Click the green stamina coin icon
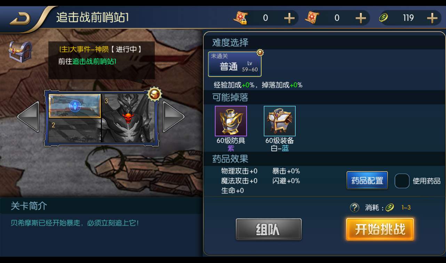 pos(384,18)
